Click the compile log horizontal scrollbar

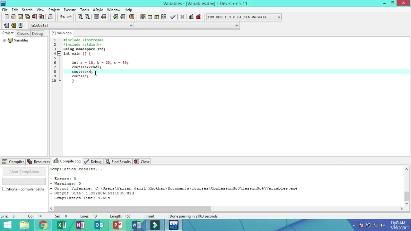pos(132,209)
